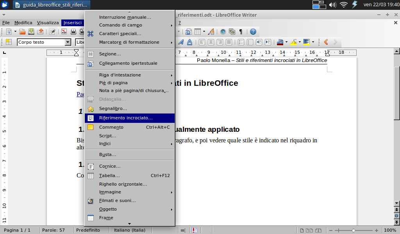The image size is (400, 234).
Task: Open LibreOffice Help question mark icon
Action: pyautogui.click(x=253, y=32)
